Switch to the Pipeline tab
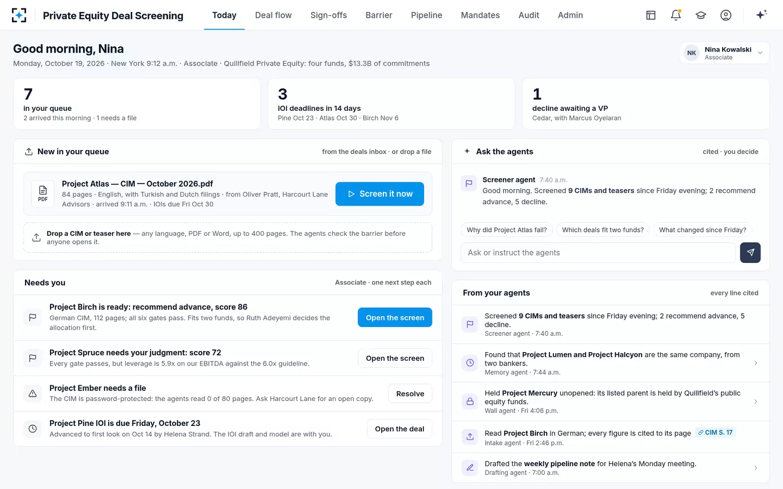 (426, 15)
